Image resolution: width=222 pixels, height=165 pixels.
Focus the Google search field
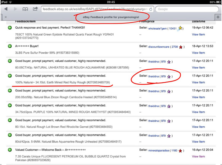click(x=187, y=9)
